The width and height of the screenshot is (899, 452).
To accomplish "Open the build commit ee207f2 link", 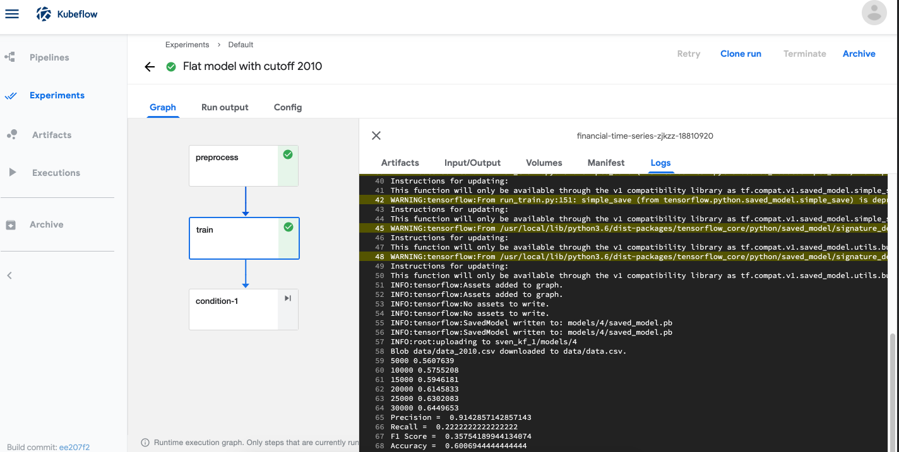I will point(75,447).
